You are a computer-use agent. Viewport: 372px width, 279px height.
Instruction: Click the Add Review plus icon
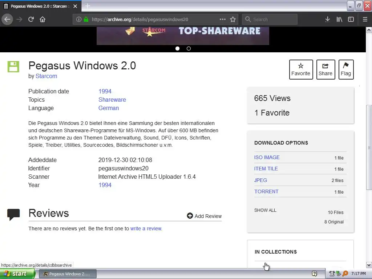(190, 216)
